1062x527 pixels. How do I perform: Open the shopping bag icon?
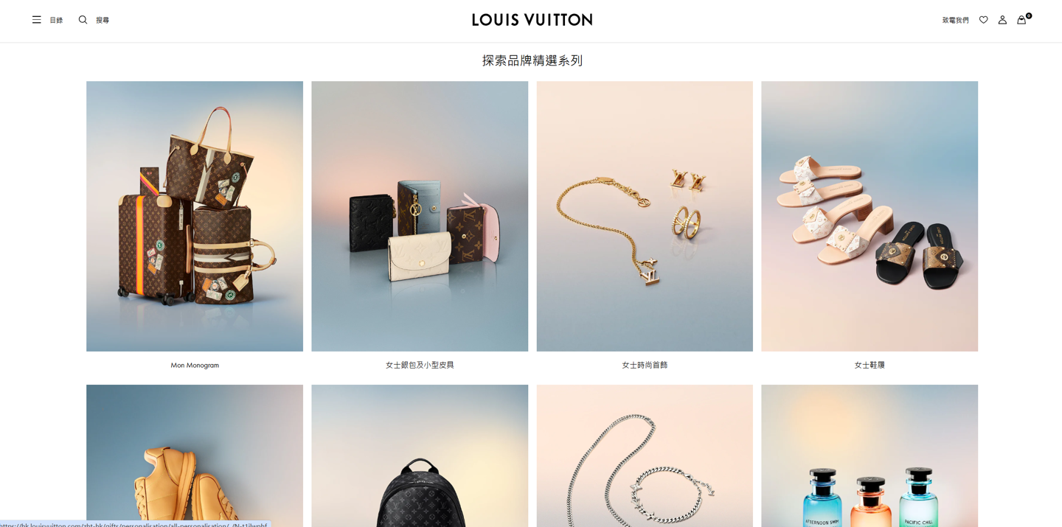1021,20
